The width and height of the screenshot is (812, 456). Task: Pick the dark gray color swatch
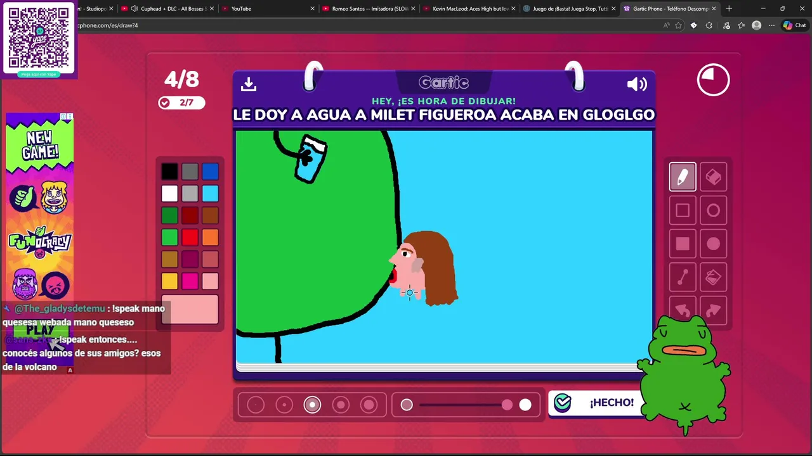click(190, 172)
